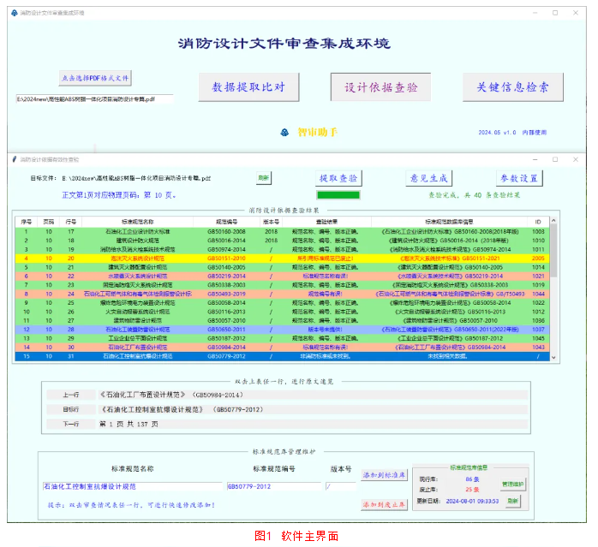The height and width of the screenshot is (547, 598).
Task: Click the version label 2024.05 v1.0 内部使用
Action: (512, 133)
